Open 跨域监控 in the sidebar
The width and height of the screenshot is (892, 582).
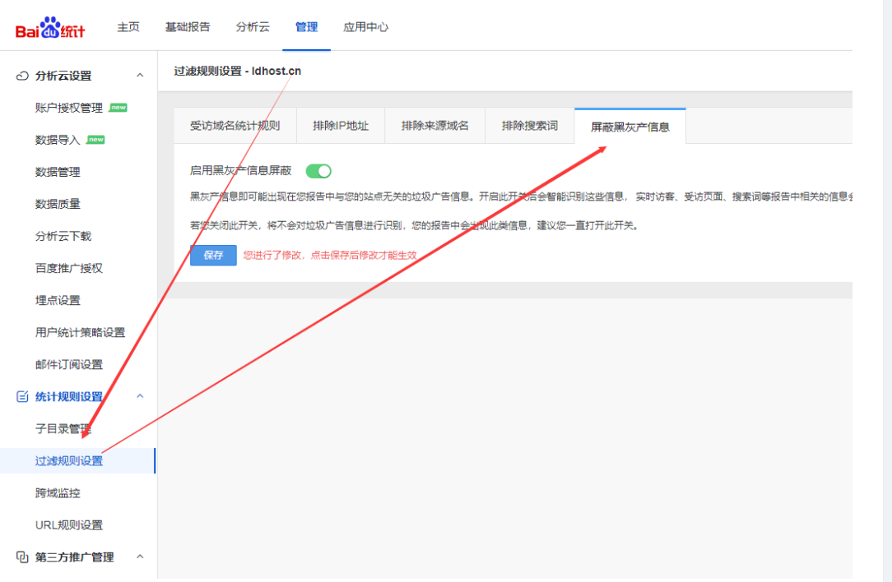pos(58,493)
